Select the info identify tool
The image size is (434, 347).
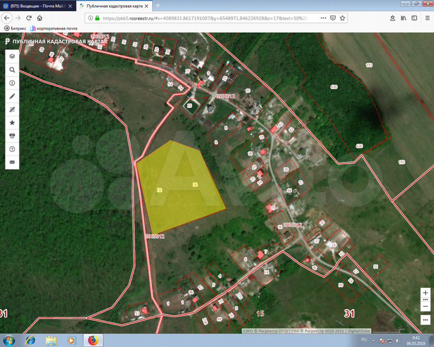click(12, 83)
